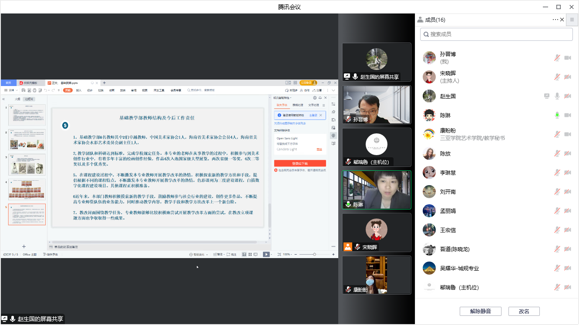Close the members panel with the X icon
Viewport: 579px width, 325px height.
562,20
